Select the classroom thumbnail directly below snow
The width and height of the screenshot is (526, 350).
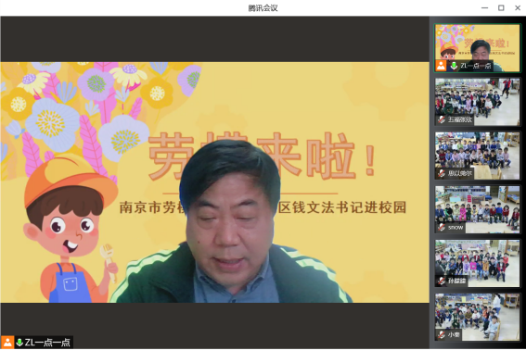(478, 263)
